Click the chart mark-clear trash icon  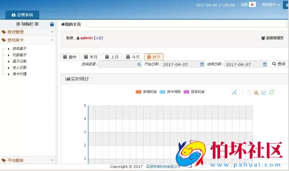coord(249,92)
